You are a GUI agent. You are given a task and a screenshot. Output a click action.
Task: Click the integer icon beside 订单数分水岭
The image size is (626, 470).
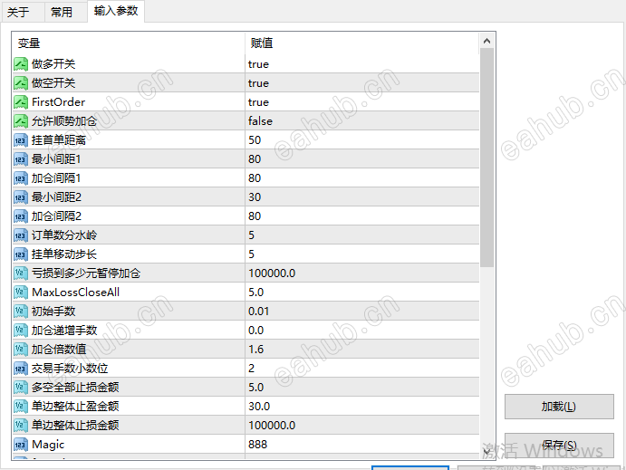(x=21, y=235)
